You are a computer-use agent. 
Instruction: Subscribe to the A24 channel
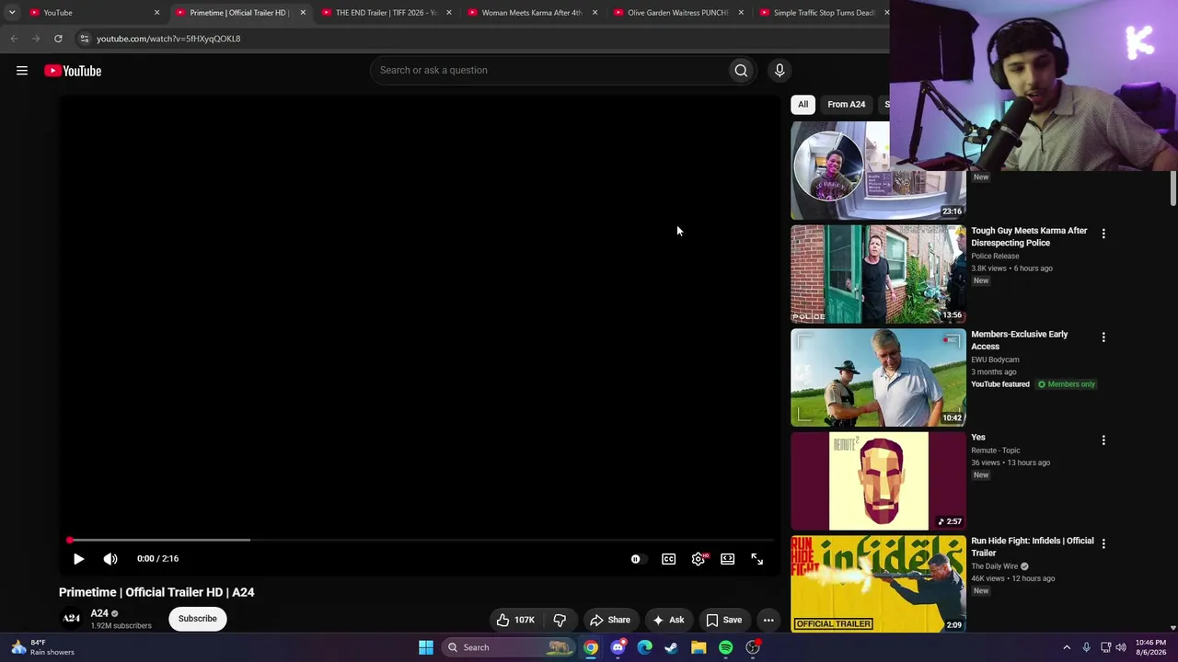(x=198, y=619)
